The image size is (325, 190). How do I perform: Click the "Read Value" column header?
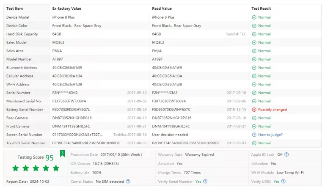pos(162,8)
